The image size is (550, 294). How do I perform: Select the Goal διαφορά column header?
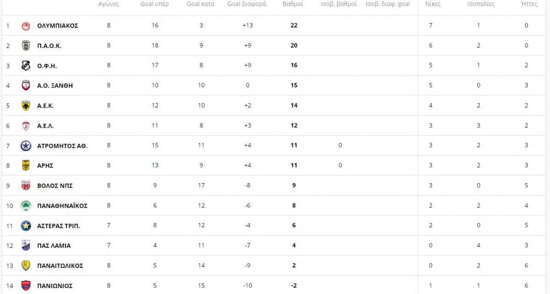point(247,4)
